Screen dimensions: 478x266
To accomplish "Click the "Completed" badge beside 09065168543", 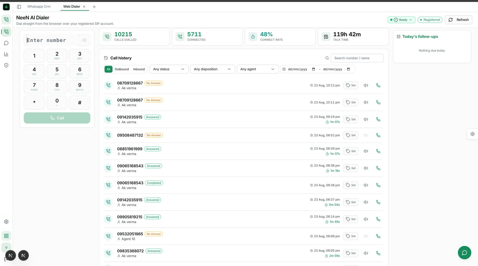I will [154, 183].
